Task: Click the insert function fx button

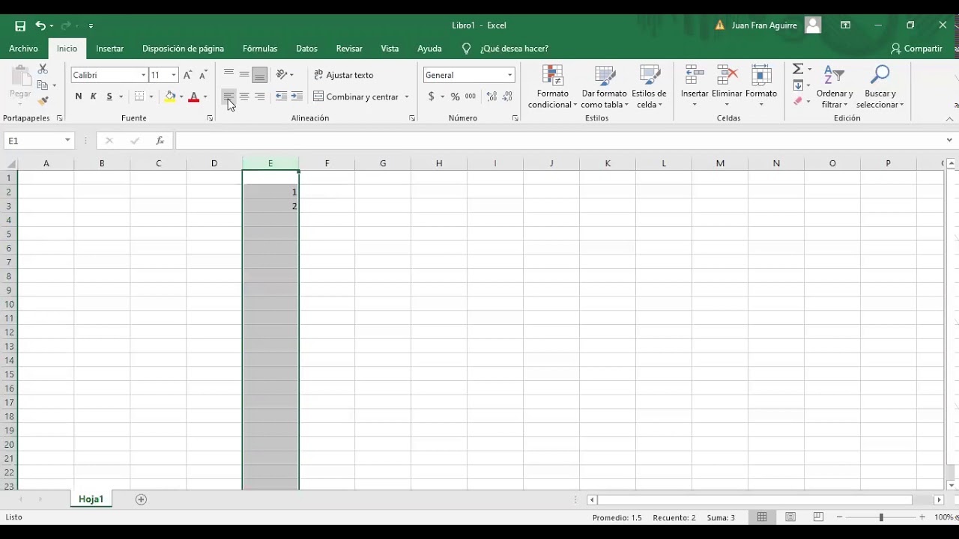Action: [160, 141]
